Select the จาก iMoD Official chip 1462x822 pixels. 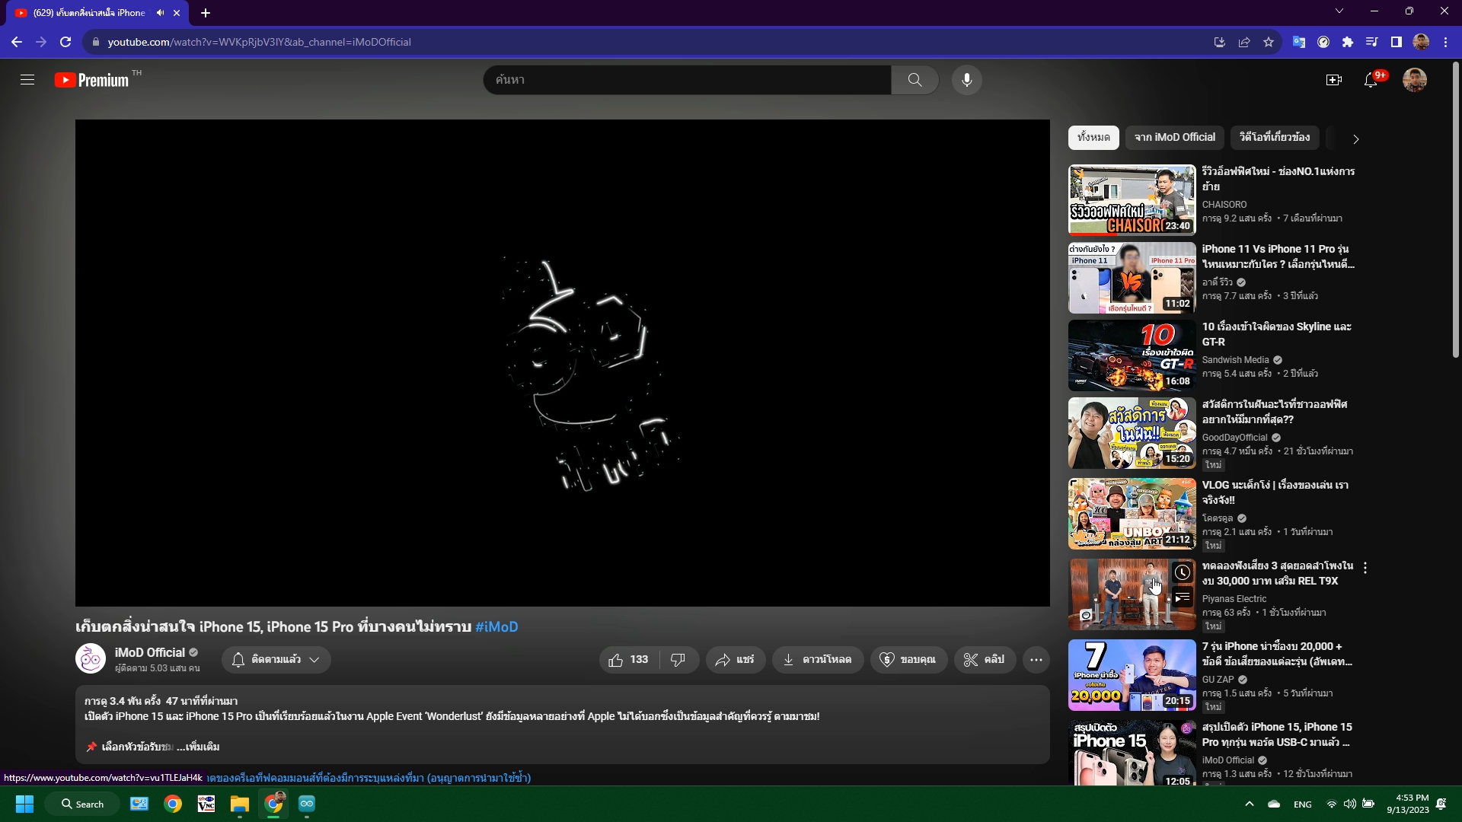point(1174,138)
